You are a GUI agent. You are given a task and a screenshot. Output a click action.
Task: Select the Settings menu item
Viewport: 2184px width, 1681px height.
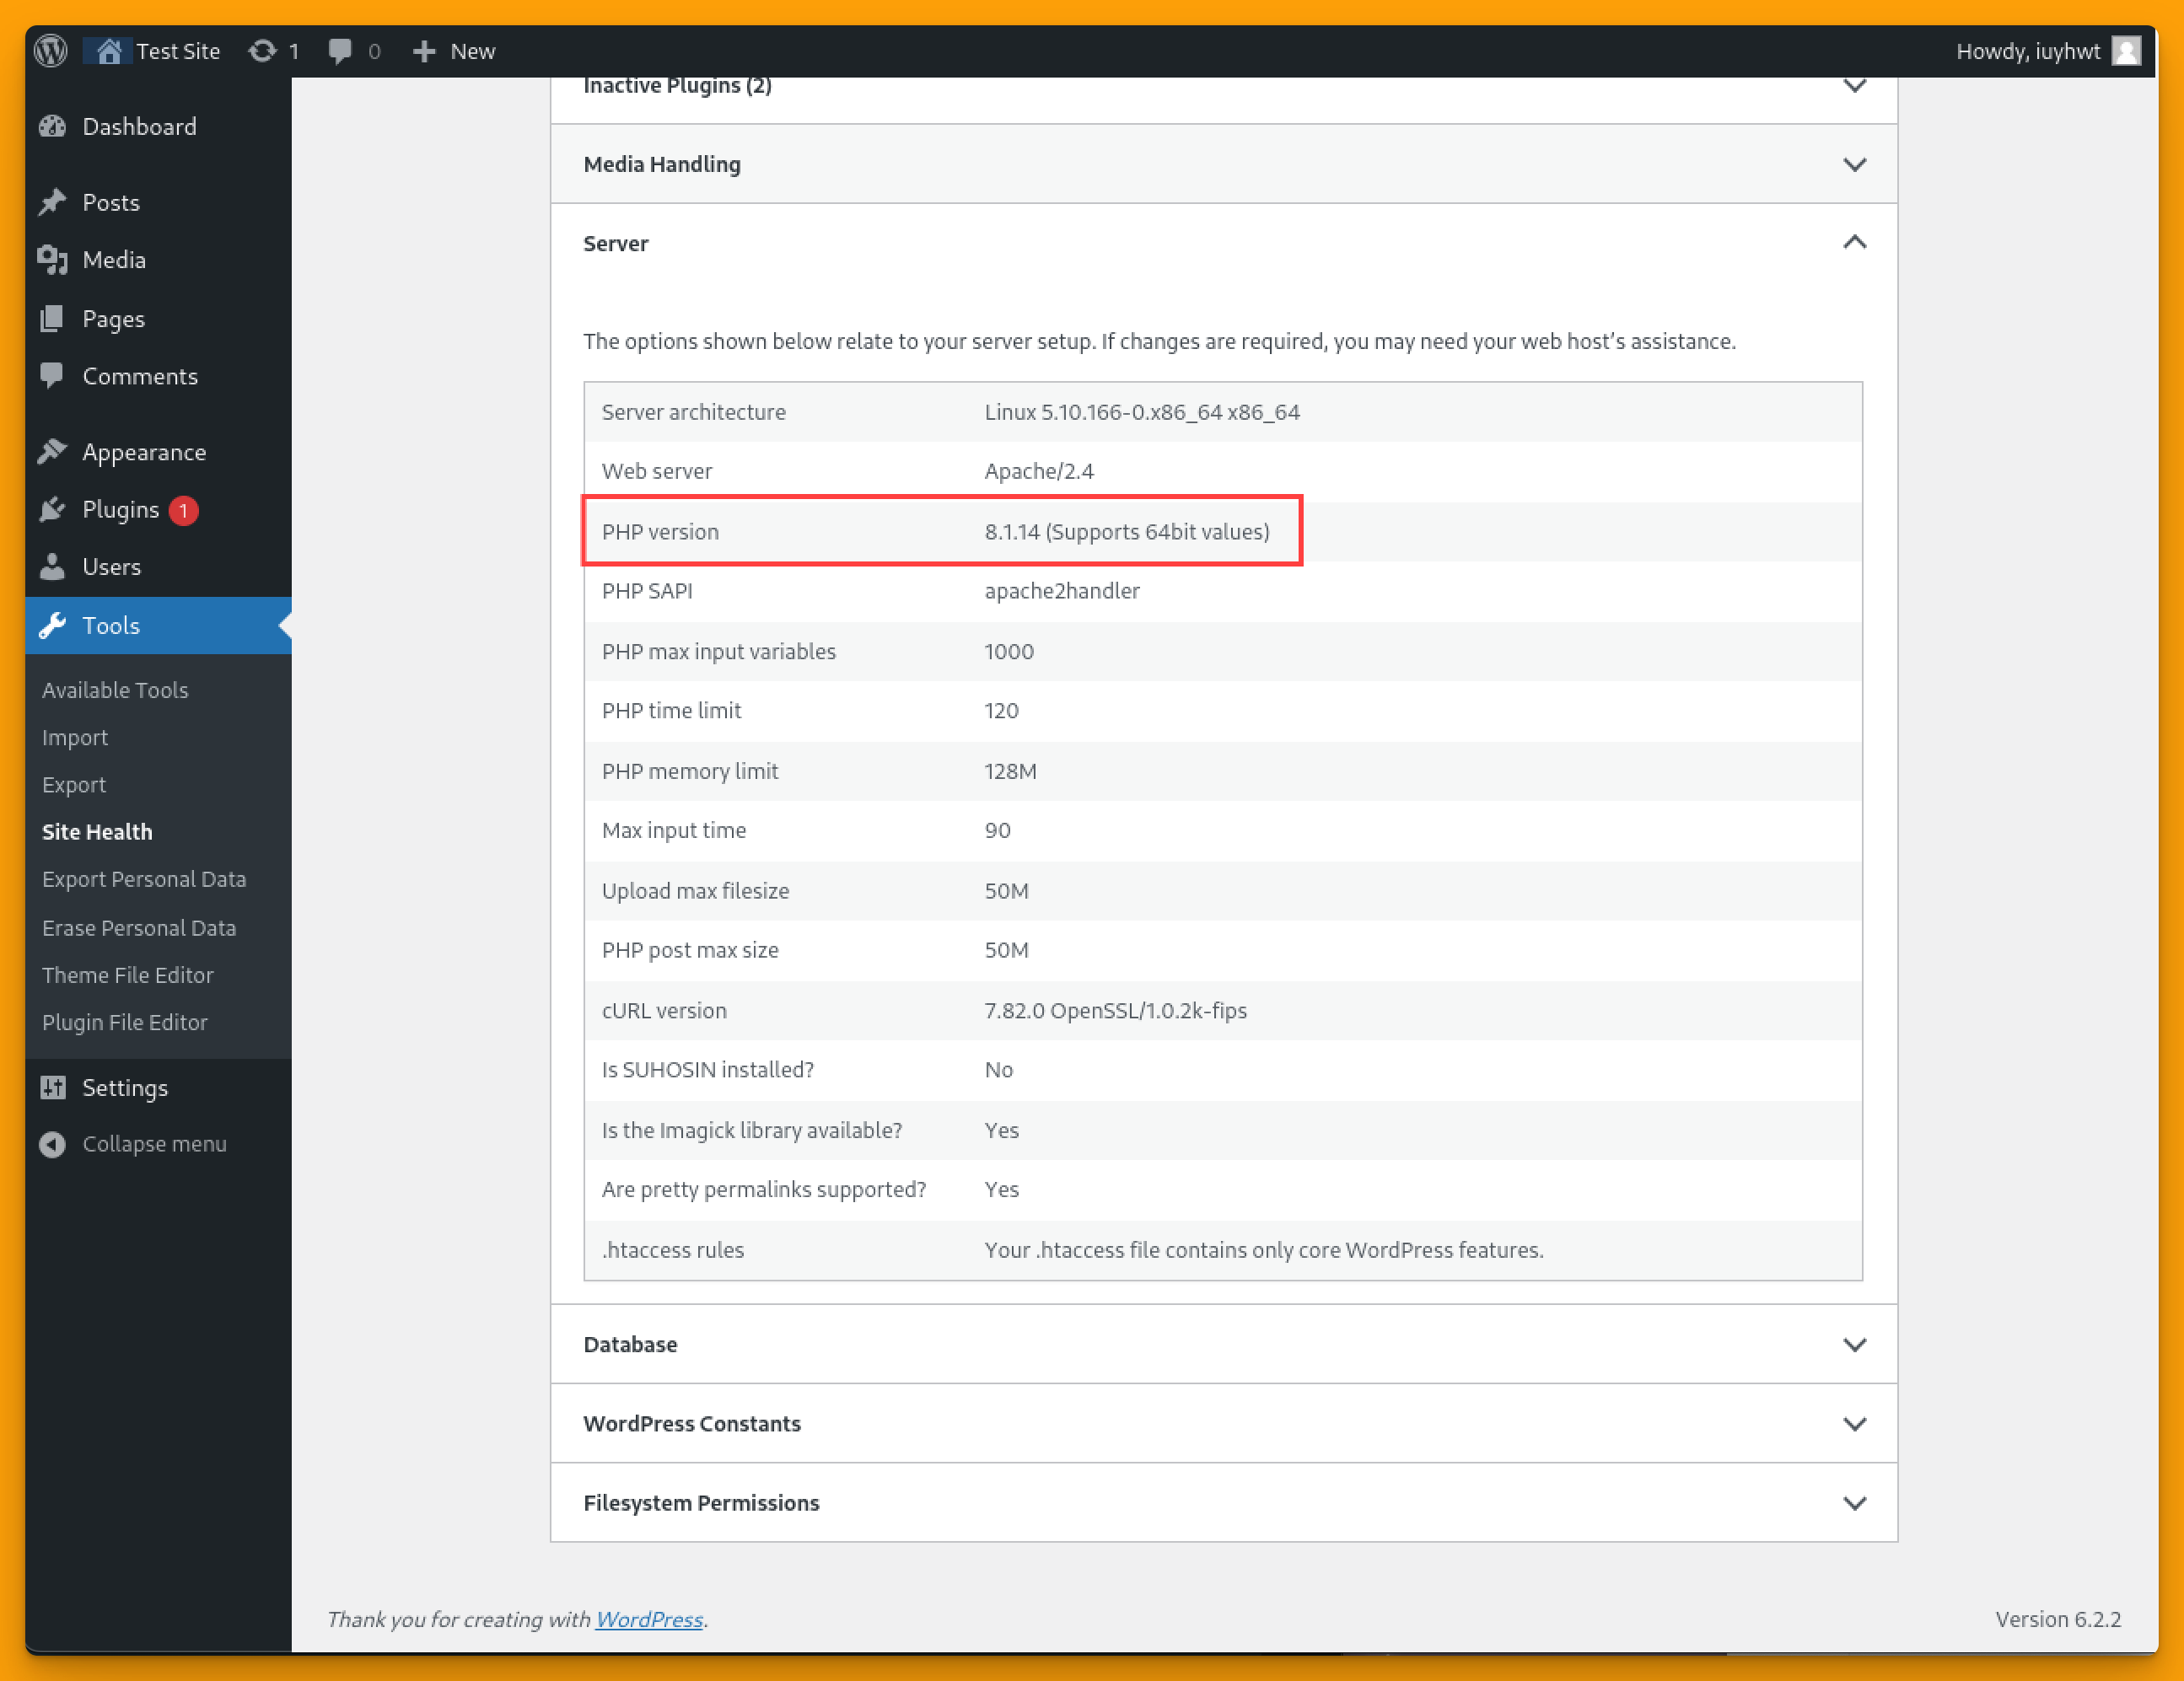[x=126, y=1086]
